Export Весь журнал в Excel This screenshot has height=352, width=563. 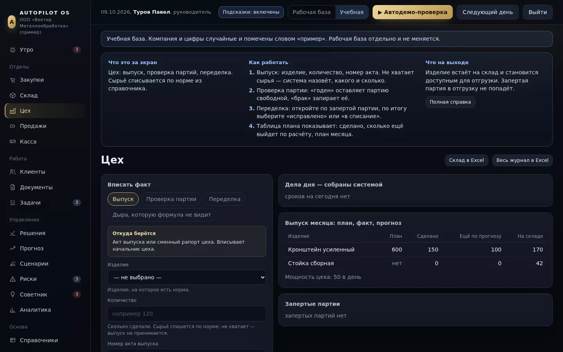(x=522, y=160)
